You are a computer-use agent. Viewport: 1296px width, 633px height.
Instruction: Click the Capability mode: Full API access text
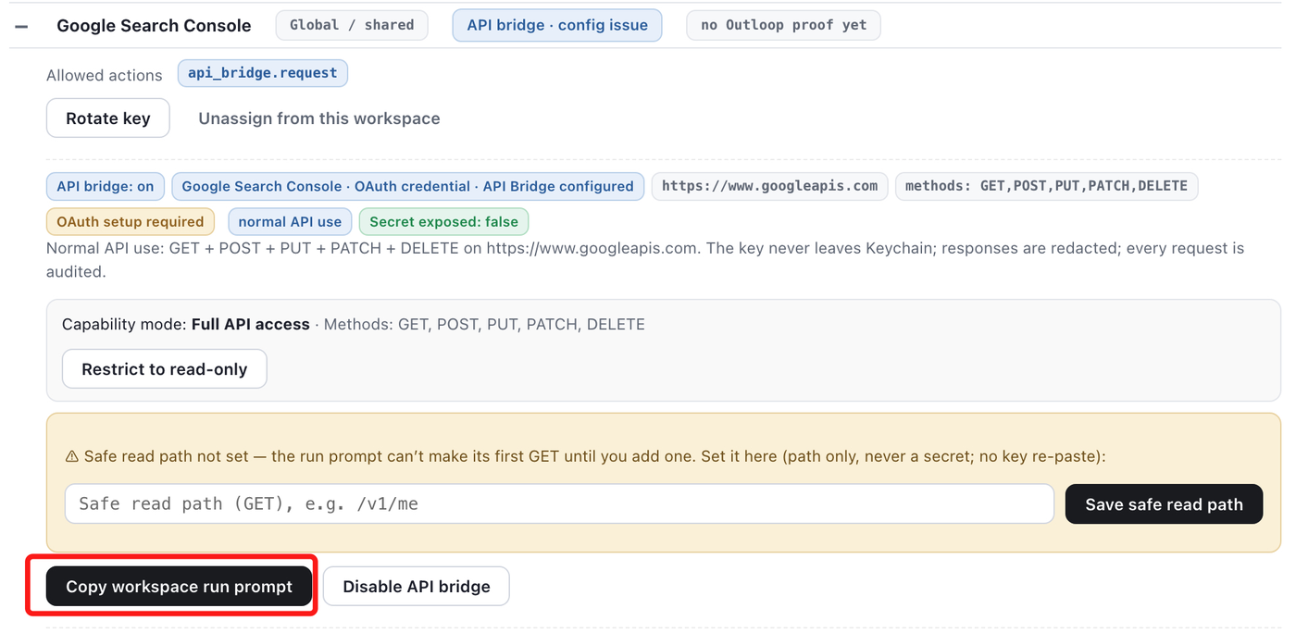186,324
